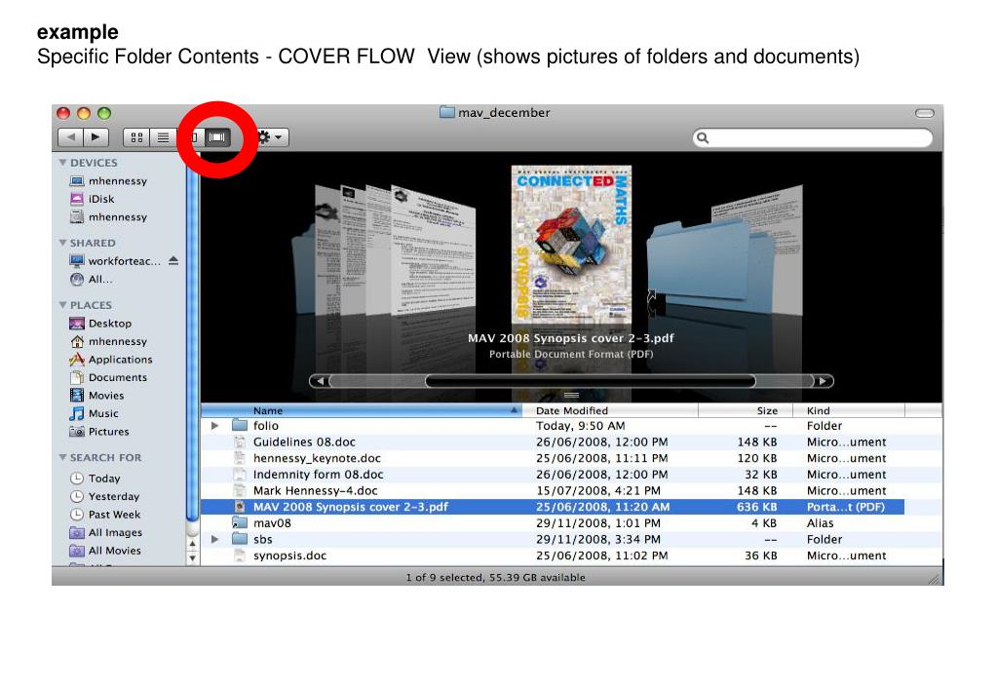The image size is (997, 690).
Task: Select Indemnity form 08.doc
Action: coord(571,475)
